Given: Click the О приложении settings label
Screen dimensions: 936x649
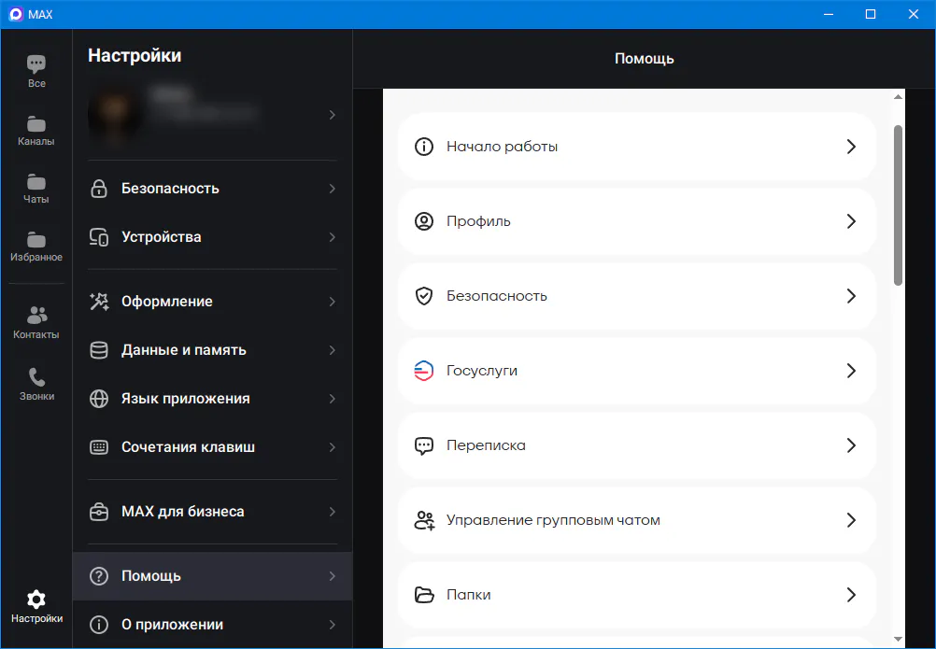Looking at the screenshot, I should 173,625.
